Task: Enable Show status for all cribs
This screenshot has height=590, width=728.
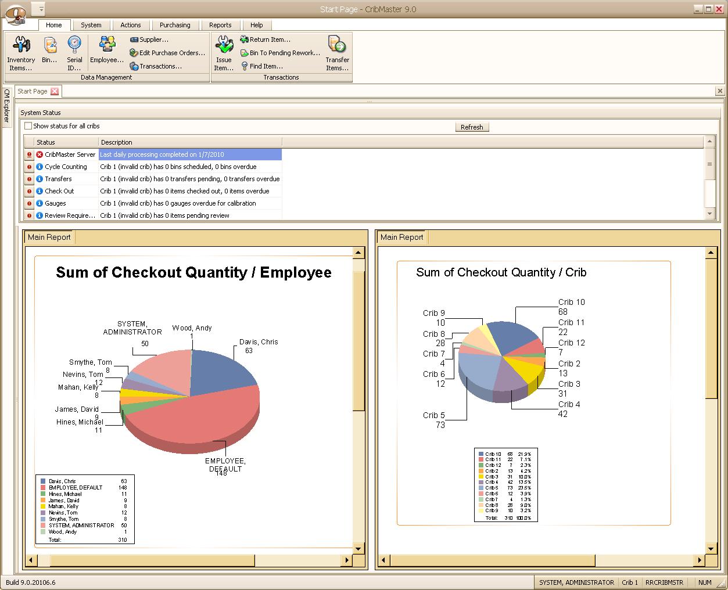Action: pos(28,126)
